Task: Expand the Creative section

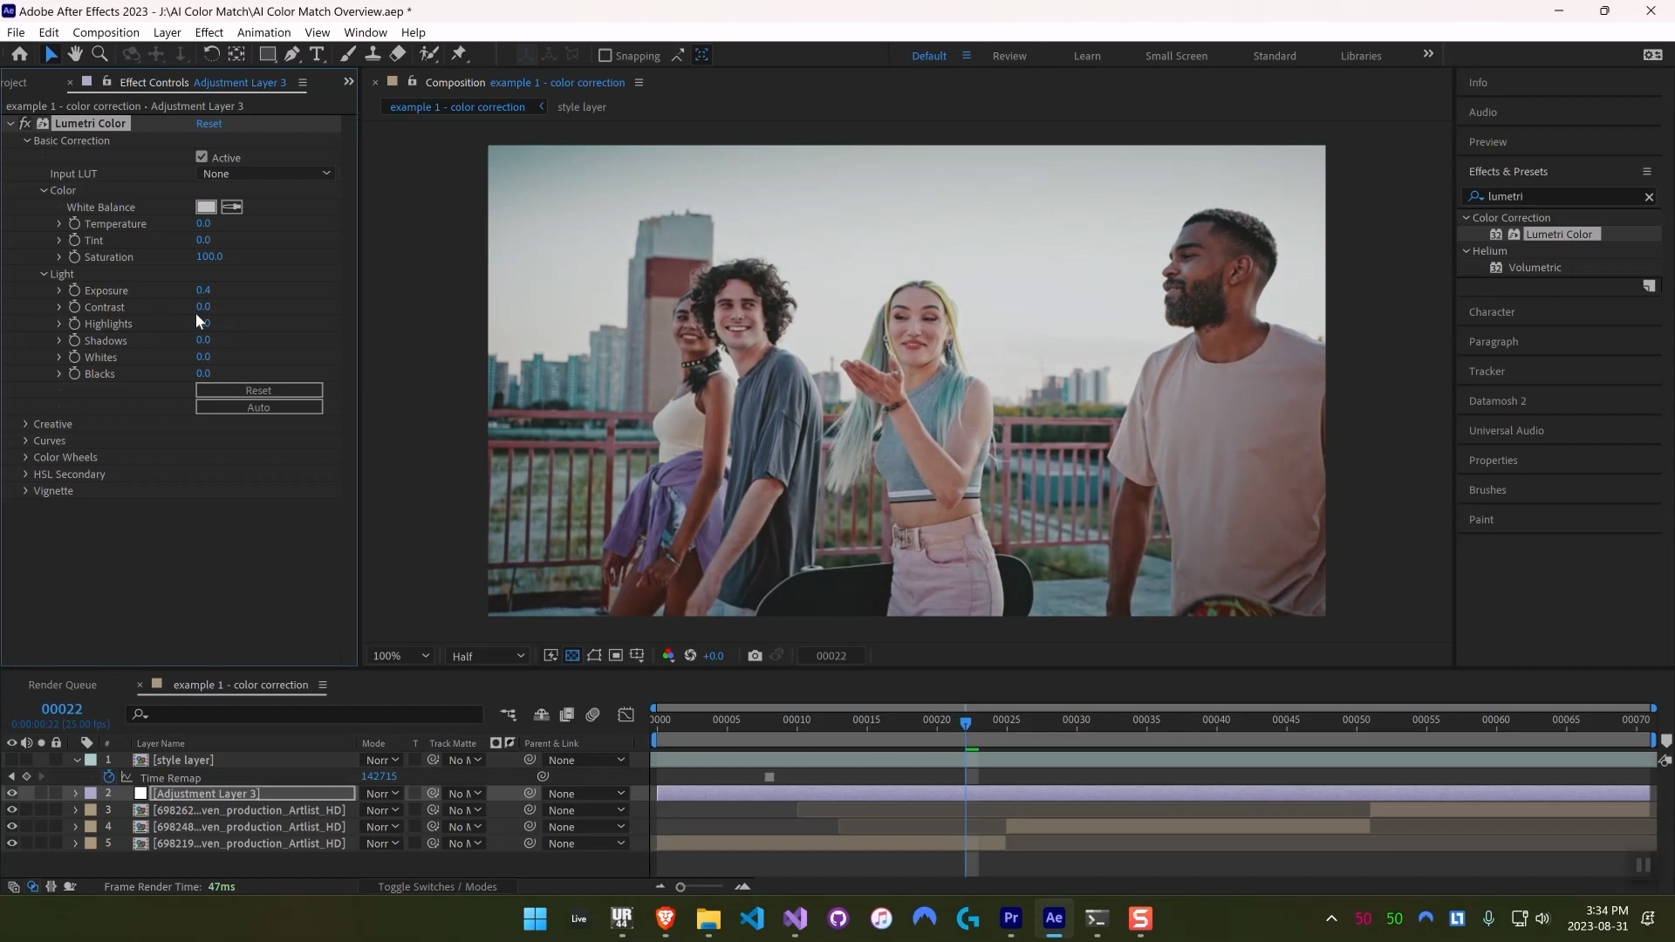Action: coord(25,424)
